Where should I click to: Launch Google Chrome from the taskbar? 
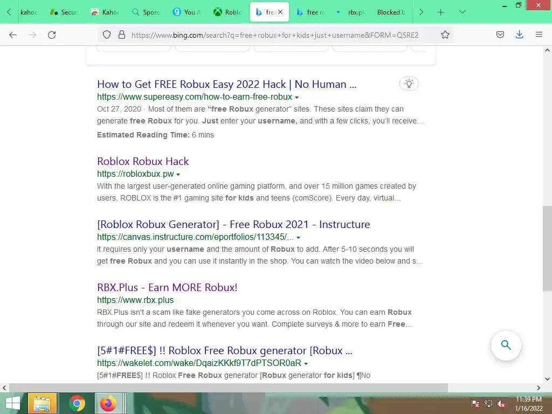coord(77,403)
